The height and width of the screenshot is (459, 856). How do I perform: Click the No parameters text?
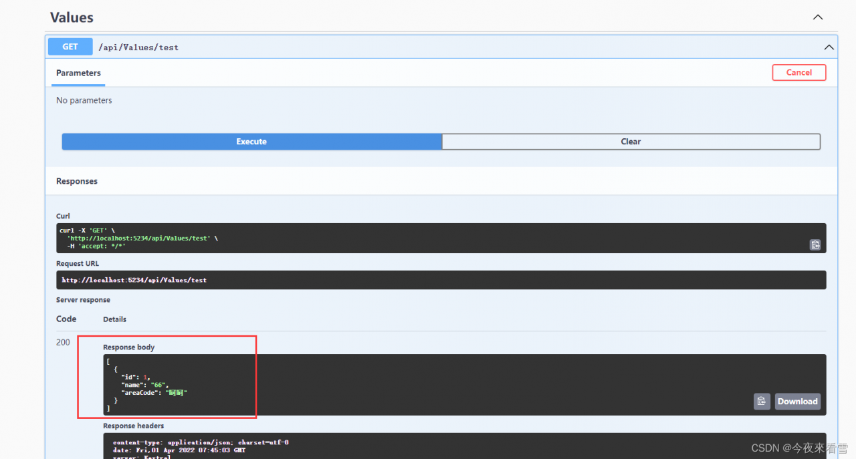(x=84, y=100)
